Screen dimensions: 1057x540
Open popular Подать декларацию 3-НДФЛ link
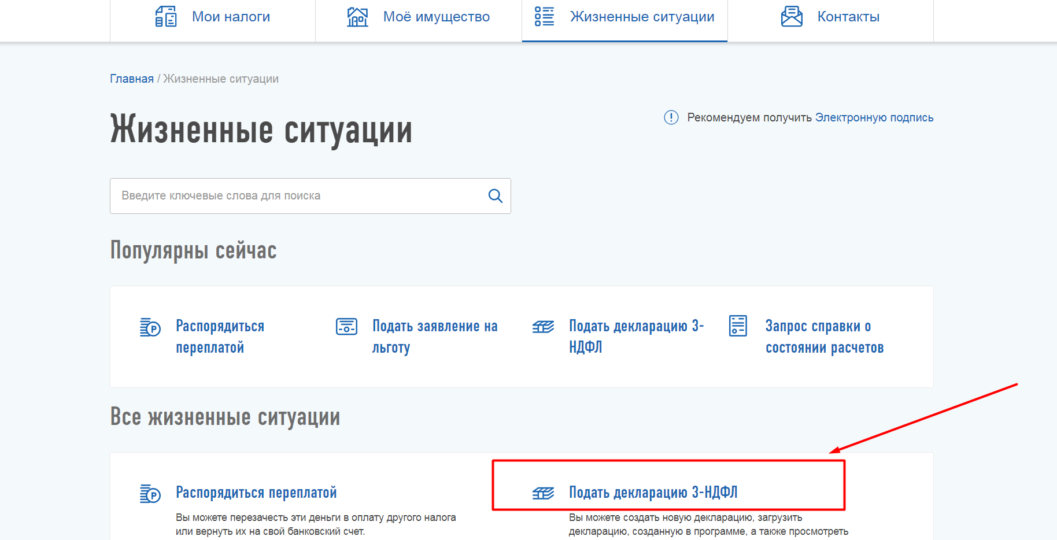pyautogui.click(x=636, y=336)
